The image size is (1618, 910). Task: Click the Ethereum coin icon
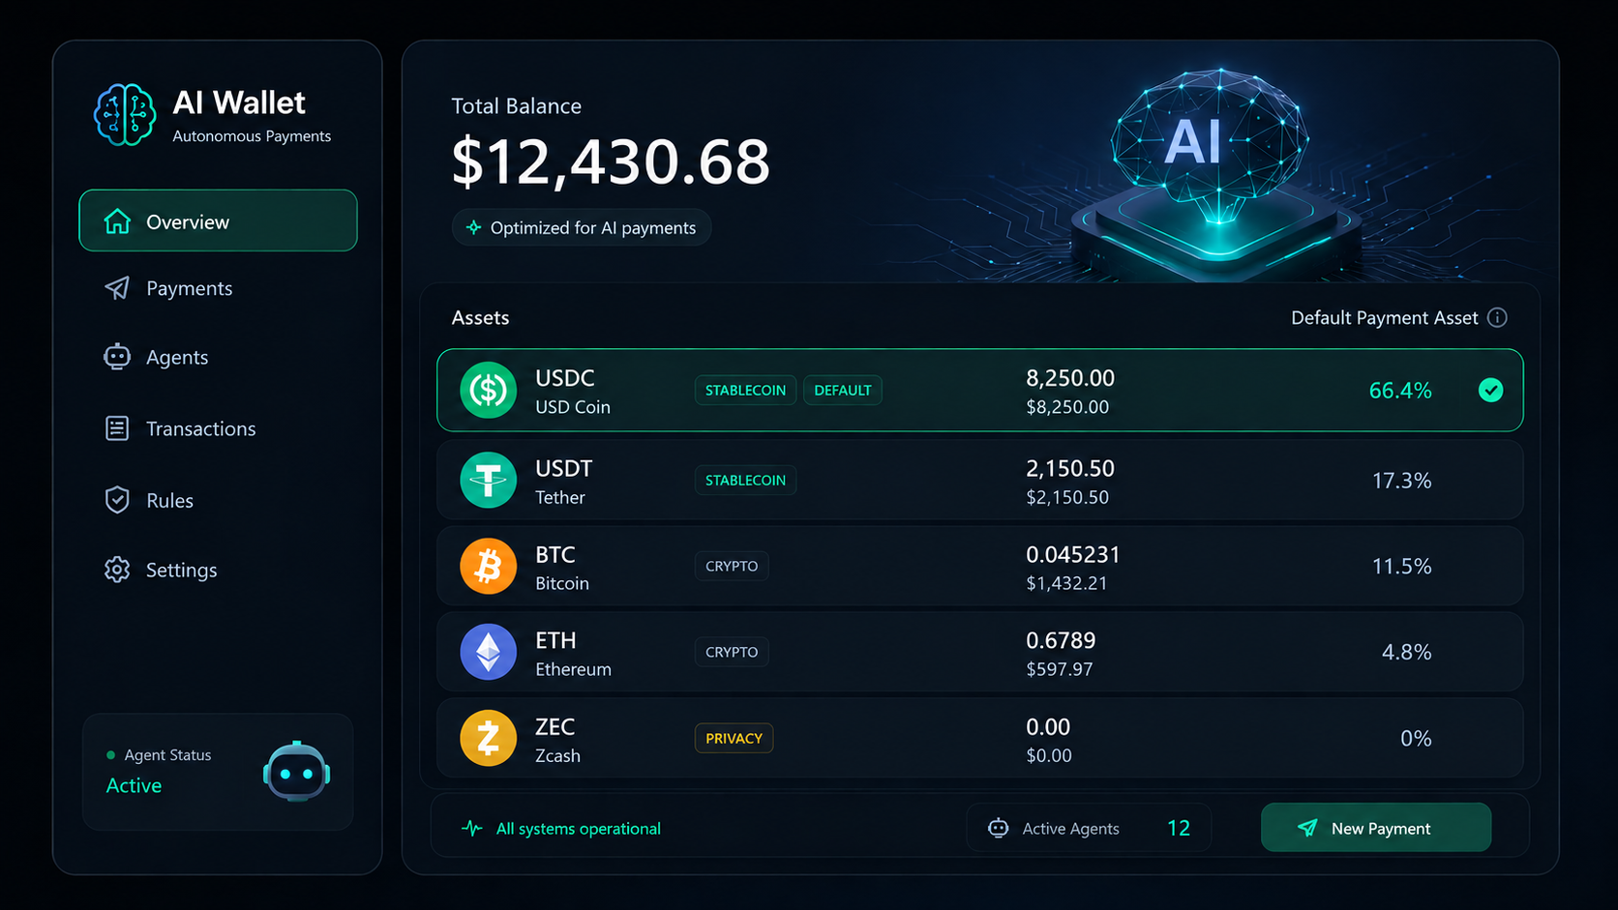(x=488, y=652)
